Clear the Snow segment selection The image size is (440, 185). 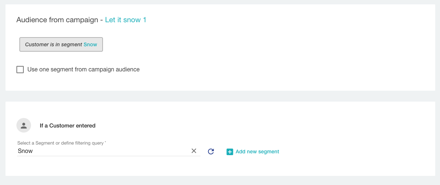(x=194, y=151)
